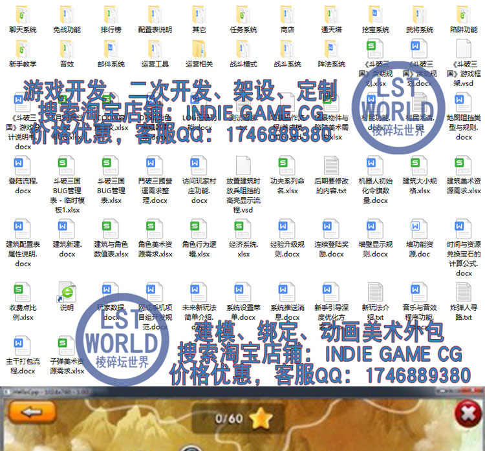Select the 墙功能资源.doc file
The width and height of the screenshot is (485, 451).
(x=420, y=238)
